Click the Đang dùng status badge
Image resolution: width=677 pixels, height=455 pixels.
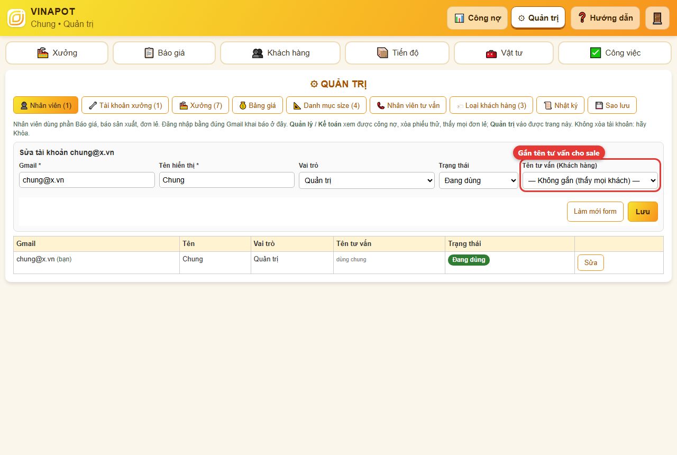coord(469,260)
